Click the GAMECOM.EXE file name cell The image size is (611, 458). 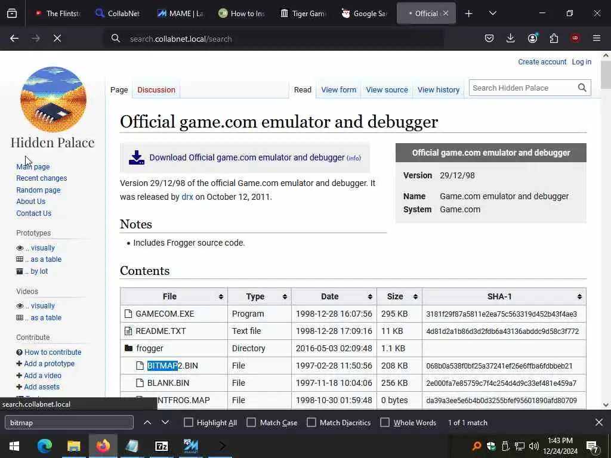[x=165, y=314]
